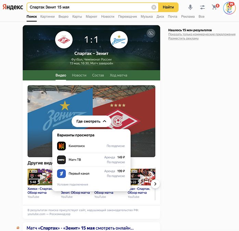Click the favicon next to the bottom result
This screenshot has height=231, width=239.
pos(18,228)
